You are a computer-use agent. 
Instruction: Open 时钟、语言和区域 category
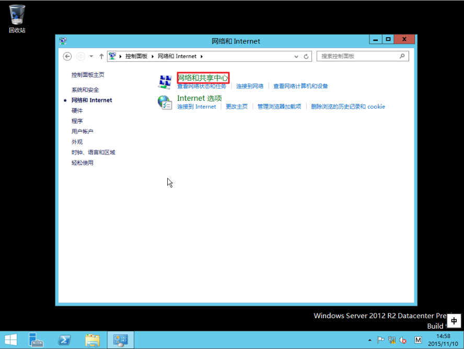click(93, 153)
